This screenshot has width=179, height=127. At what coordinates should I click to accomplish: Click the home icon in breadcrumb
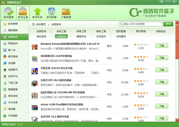(33, 24)
